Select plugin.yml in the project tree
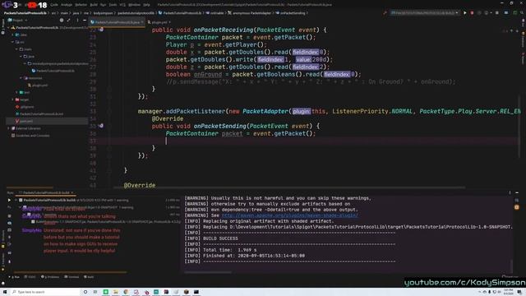The image size is (526, 296). coord(38,86)
